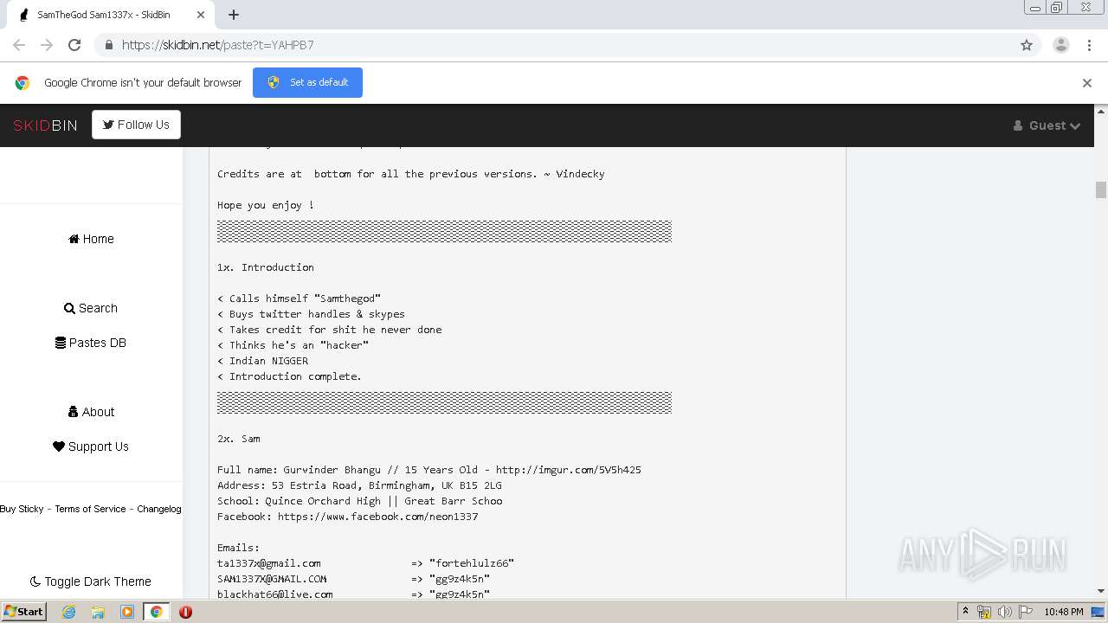This screenshot has height=623, width=1108.
Task: View site info via address bar padlock
Action: pos(108,45)
